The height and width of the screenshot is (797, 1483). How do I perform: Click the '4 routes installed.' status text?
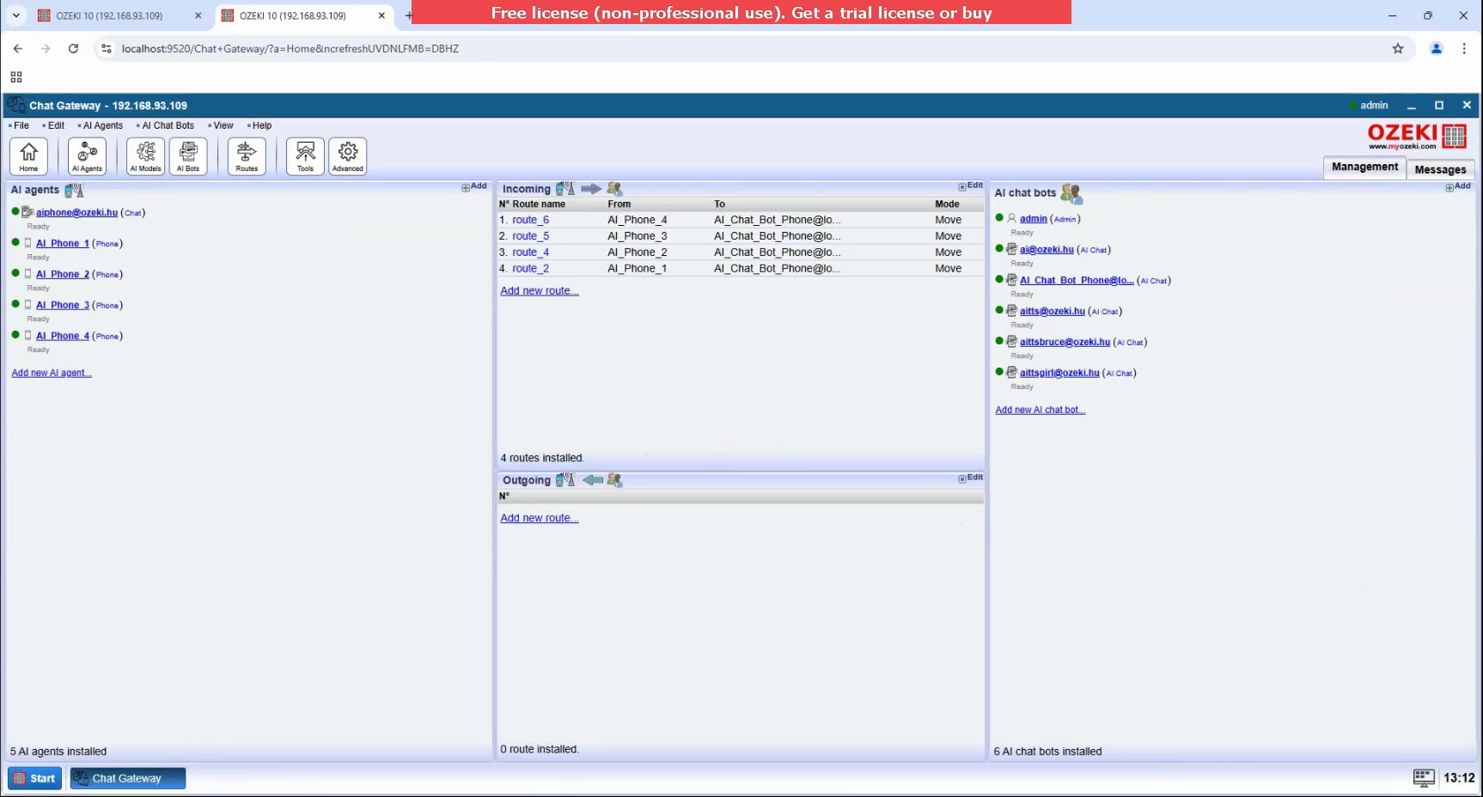point(542,458)
